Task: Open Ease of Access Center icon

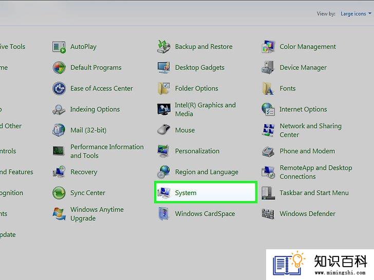Action: 59,89
